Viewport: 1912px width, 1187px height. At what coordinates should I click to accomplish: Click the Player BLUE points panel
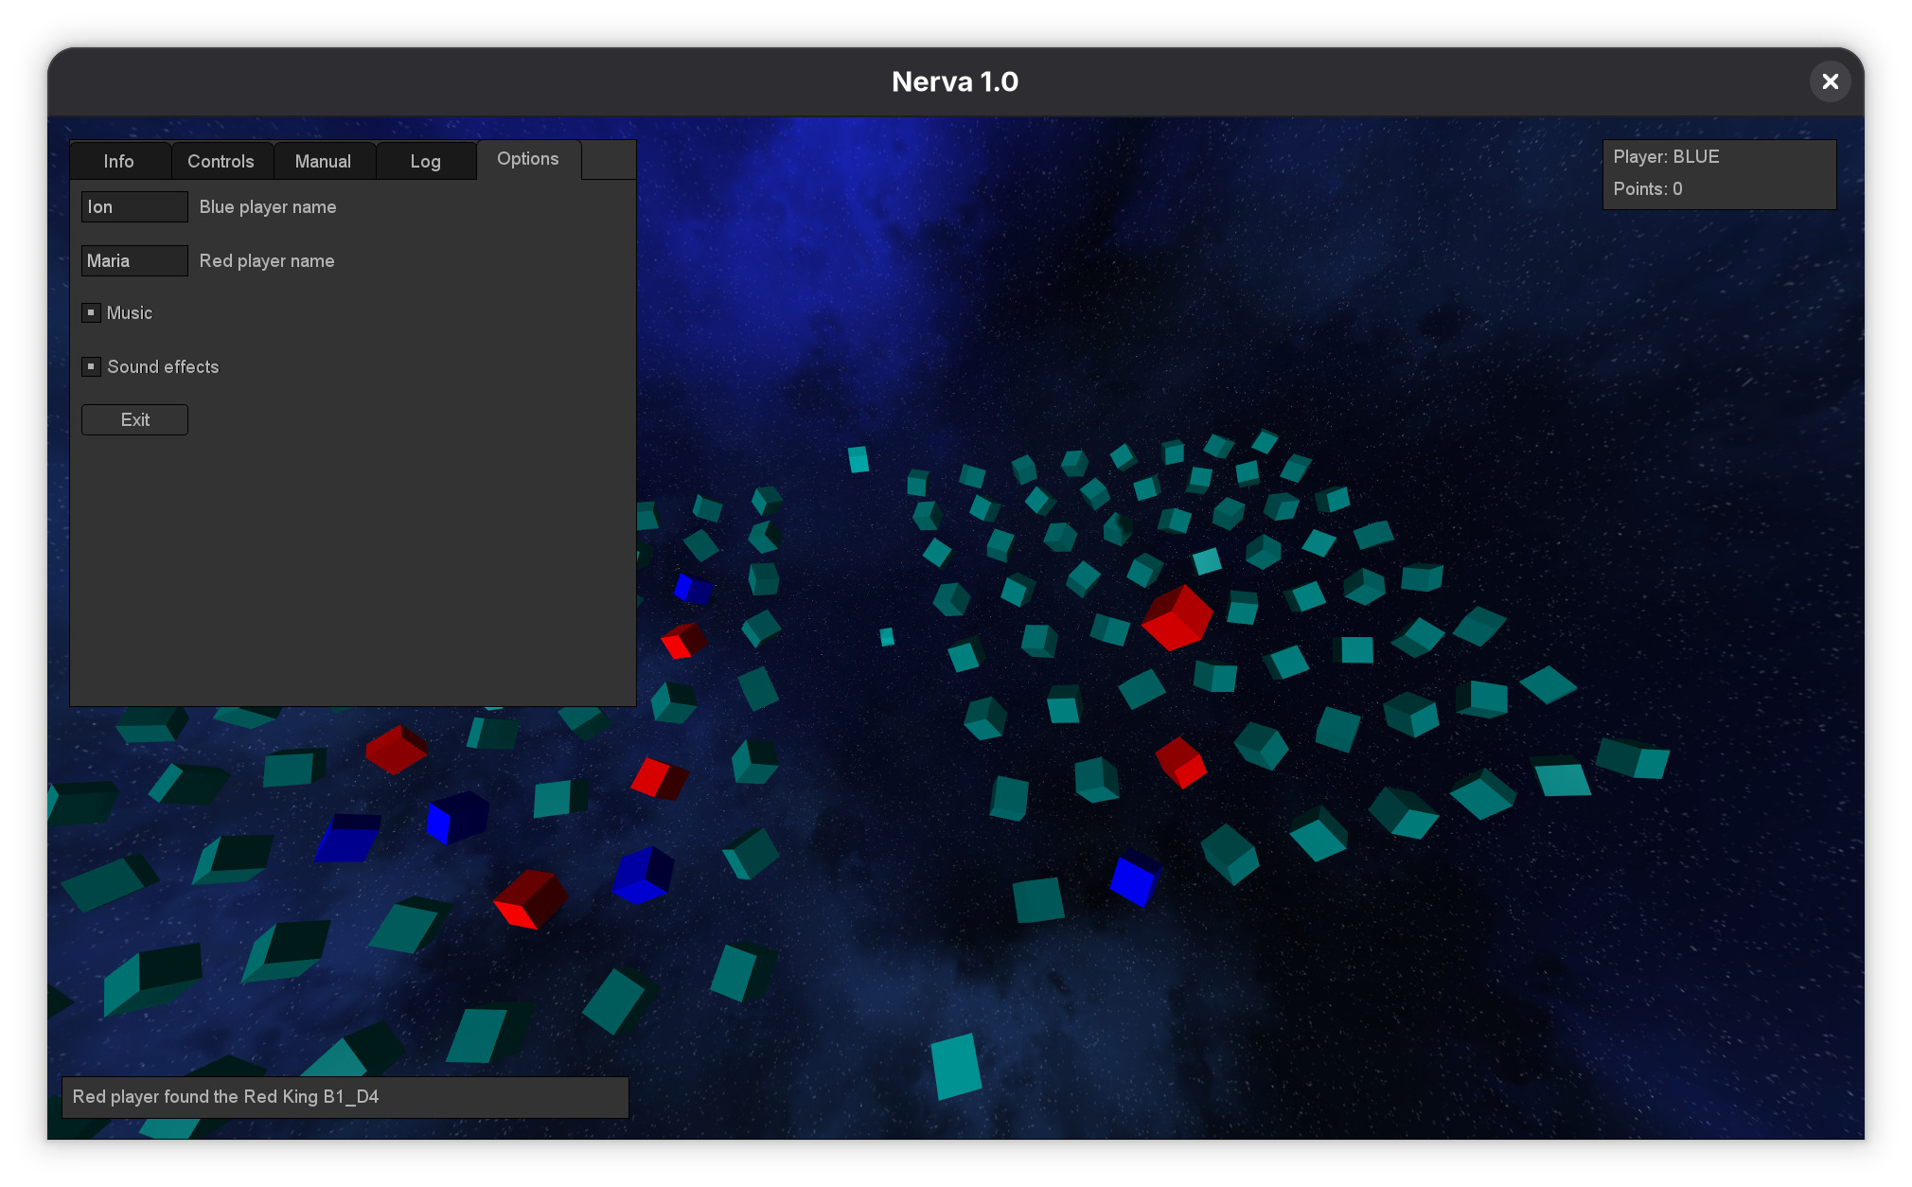(x=1718, y=174)
